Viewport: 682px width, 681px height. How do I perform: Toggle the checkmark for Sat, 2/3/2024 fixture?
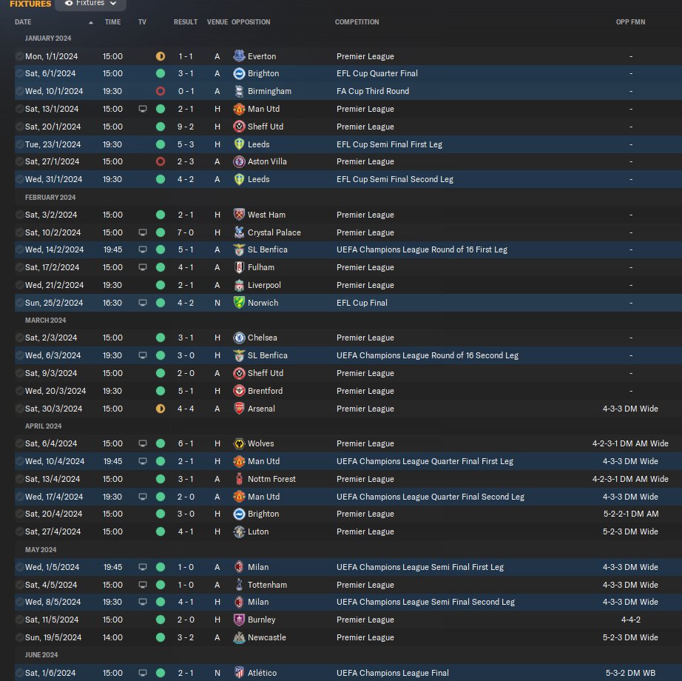click(x=19, y=338)
